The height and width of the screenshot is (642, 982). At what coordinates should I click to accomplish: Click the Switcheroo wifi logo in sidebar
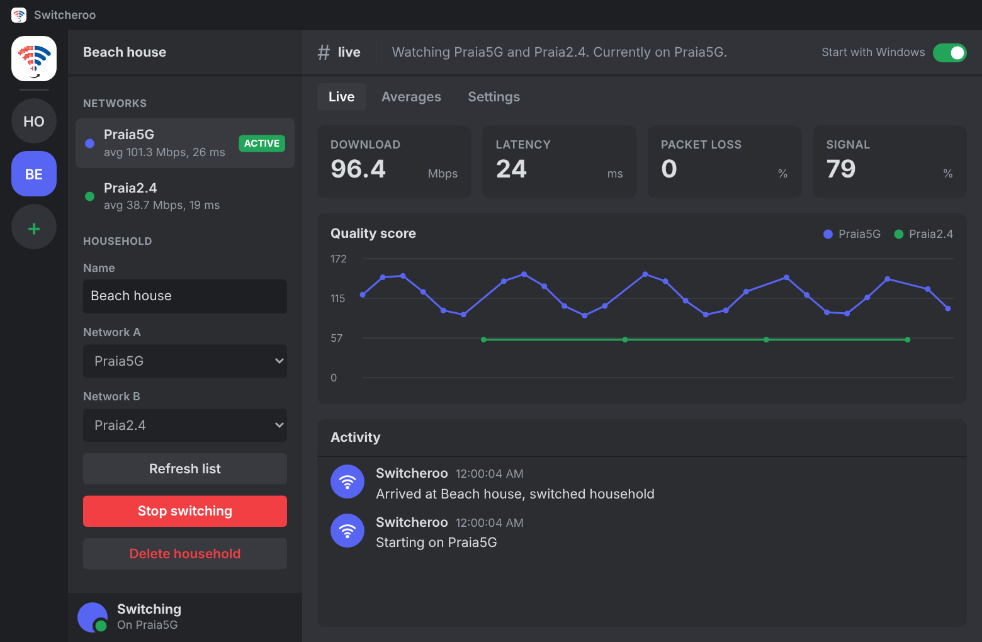click(34, 59)
